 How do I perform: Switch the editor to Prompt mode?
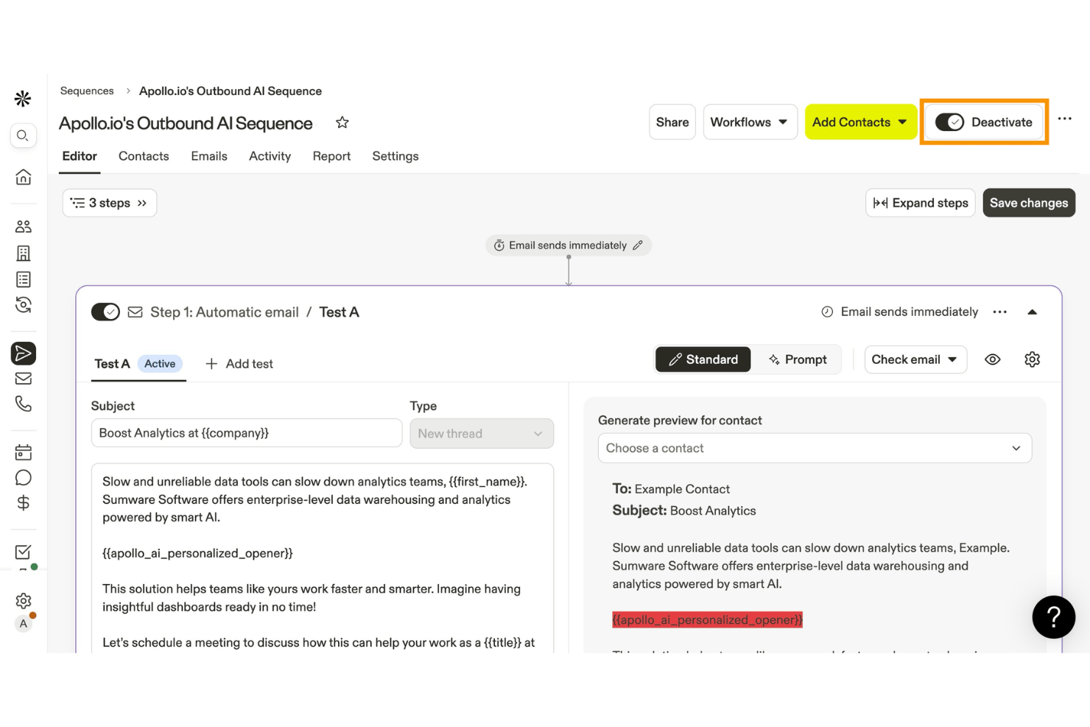point(798,359)
